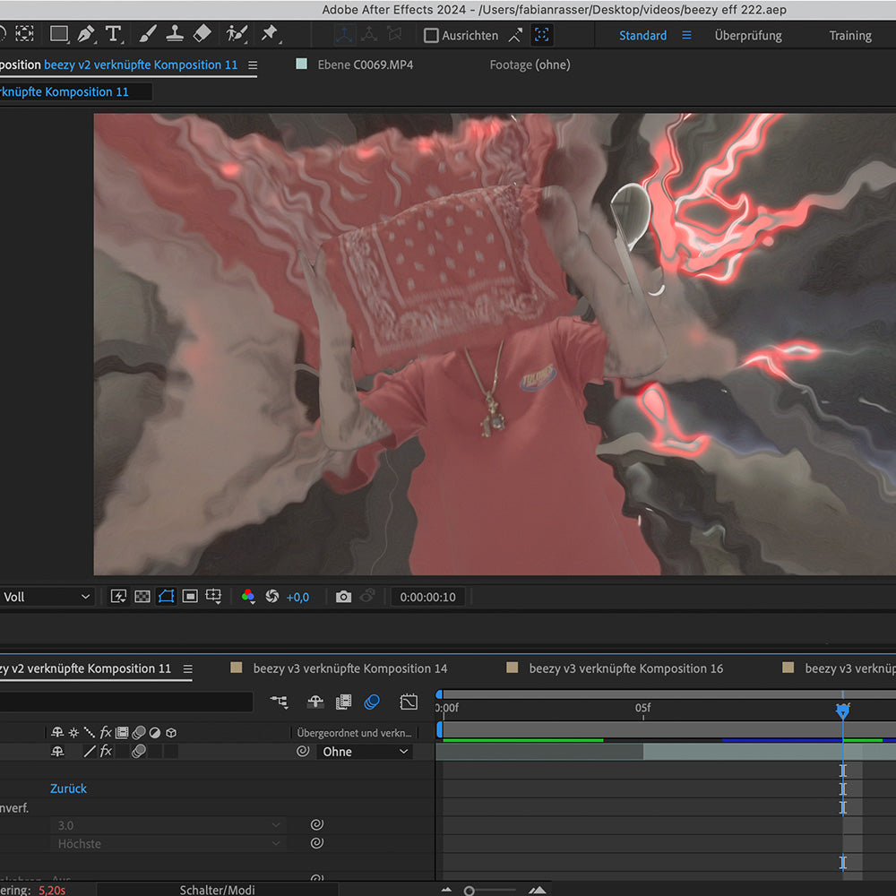
Task: Toggle mask and shape path visibility
Action: (166, 597)
